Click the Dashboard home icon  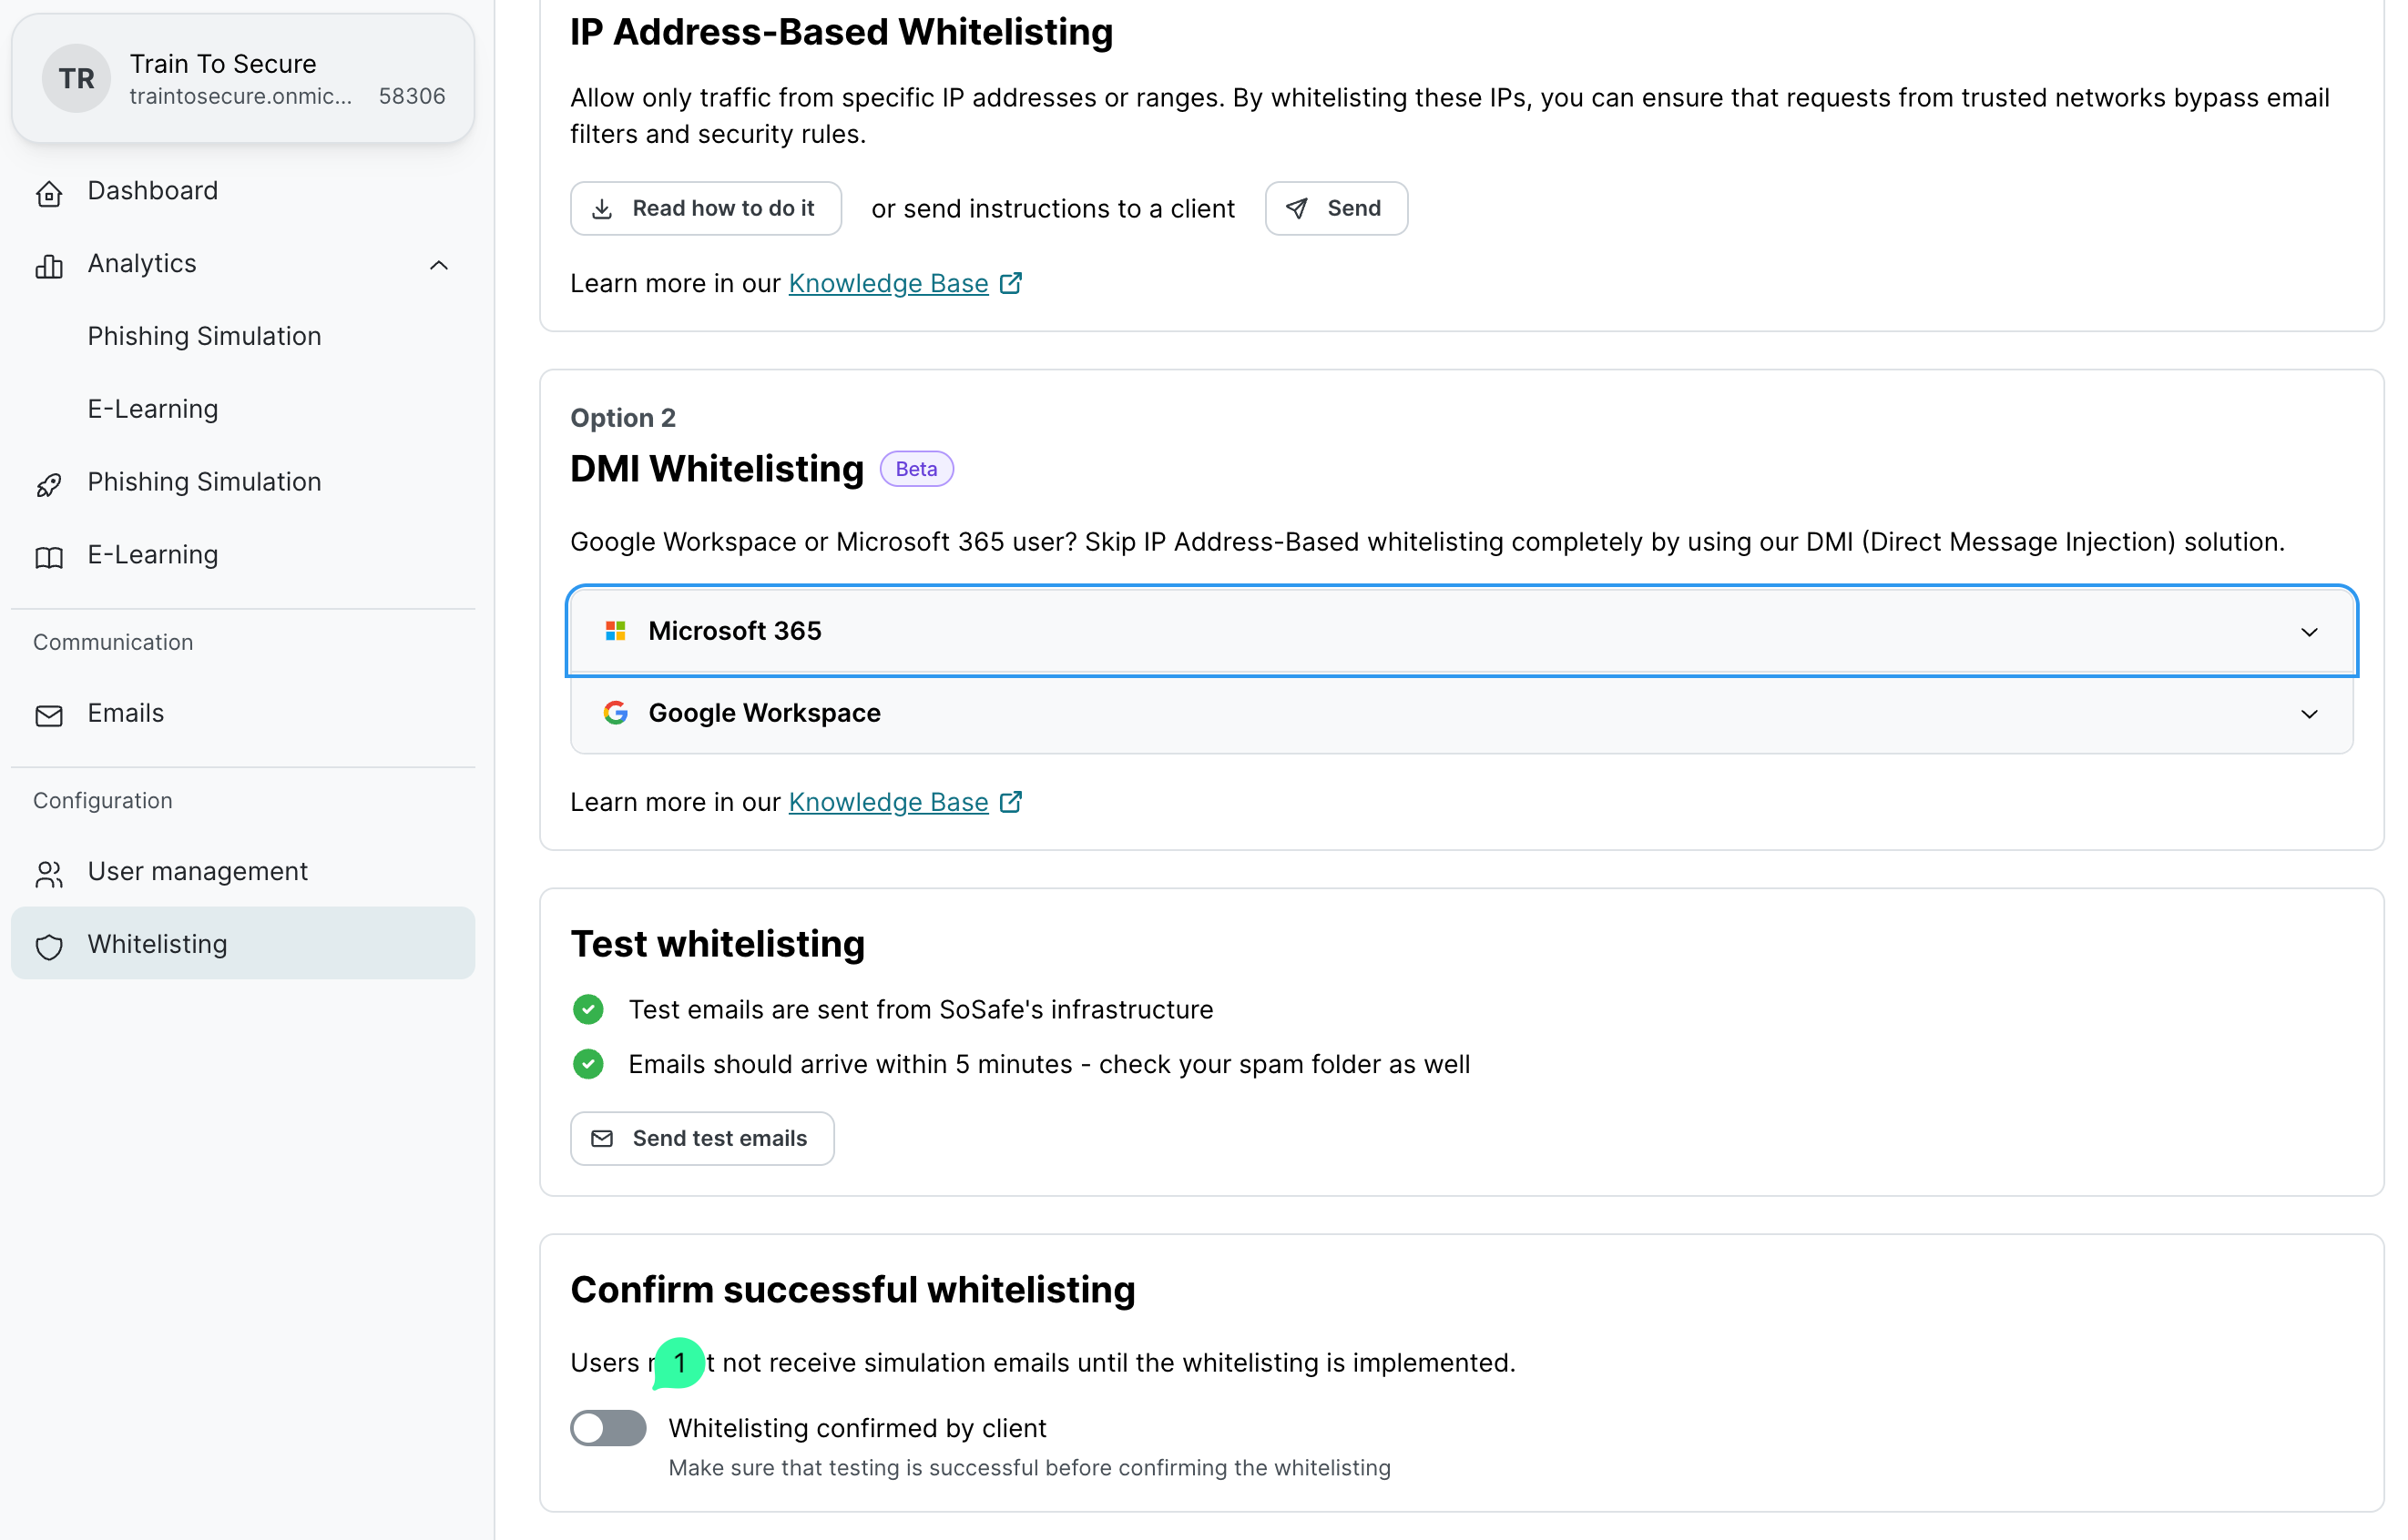tap(49, 193)
